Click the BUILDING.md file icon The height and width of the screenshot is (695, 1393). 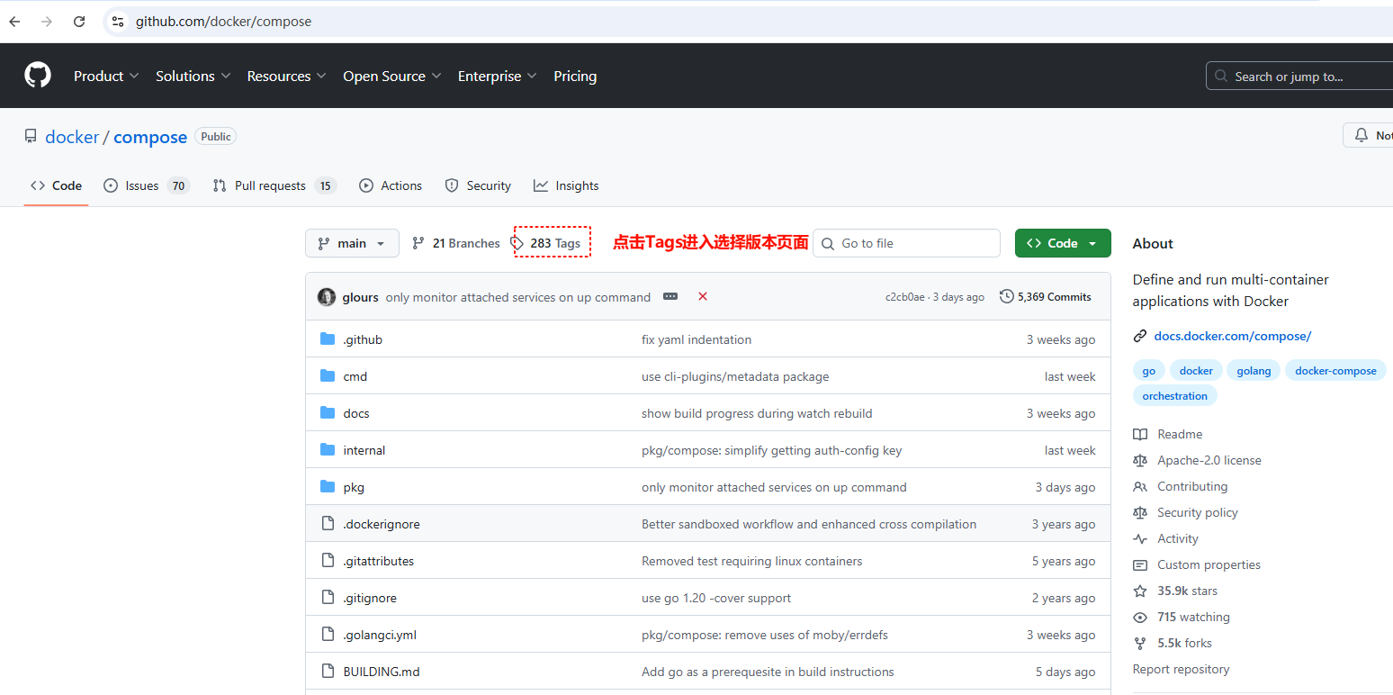click(x=328, y=672)
